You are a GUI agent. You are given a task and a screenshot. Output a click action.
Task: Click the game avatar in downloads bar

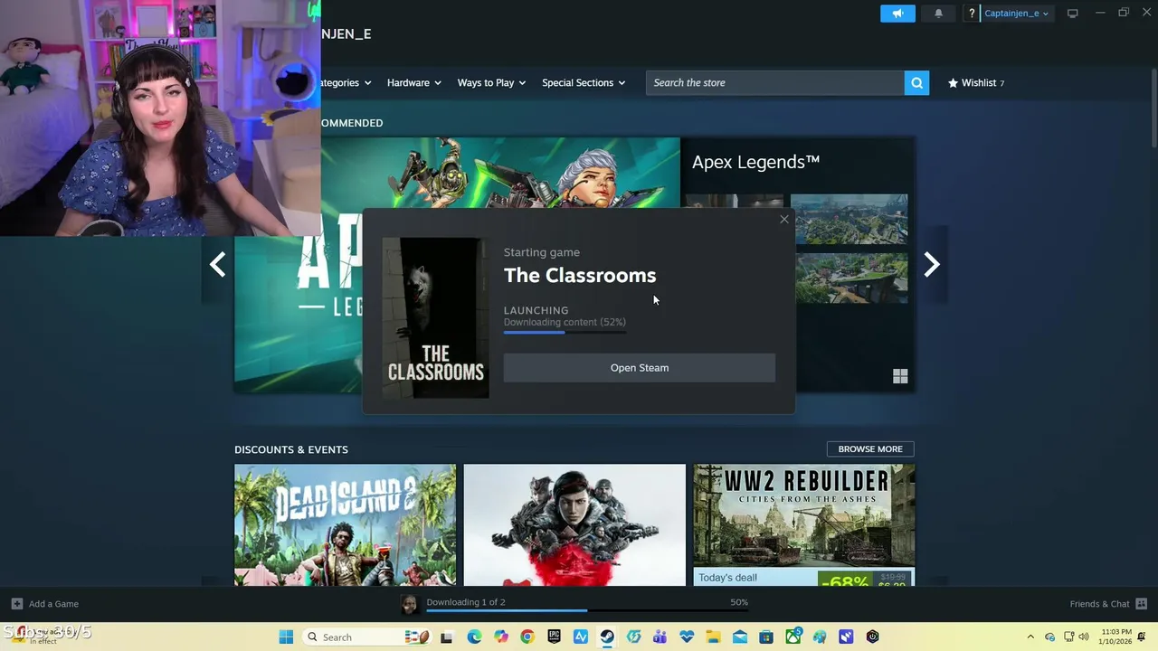pos(410,605)
